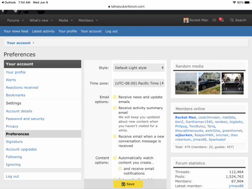The image size is (252, 189).
Task: Tap the Wi-Fi status icon
Action: point(235,2)
